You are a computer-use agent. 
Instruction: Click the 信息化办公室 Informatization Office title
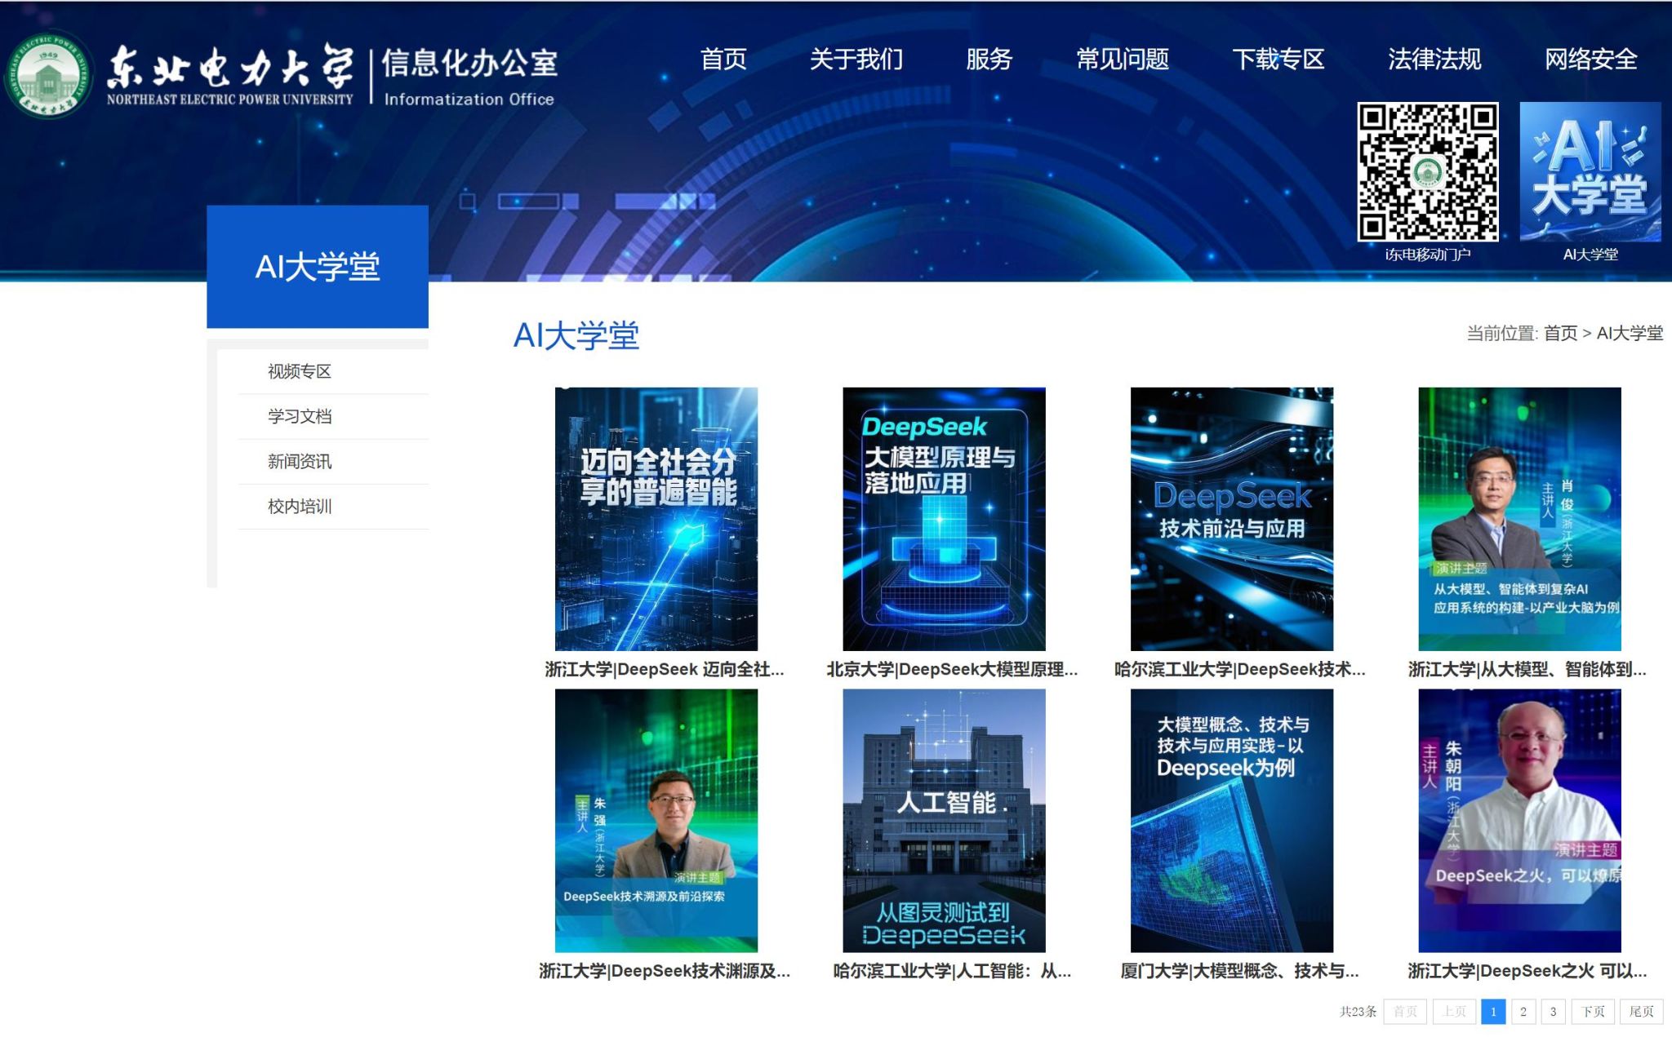point(469,77)
